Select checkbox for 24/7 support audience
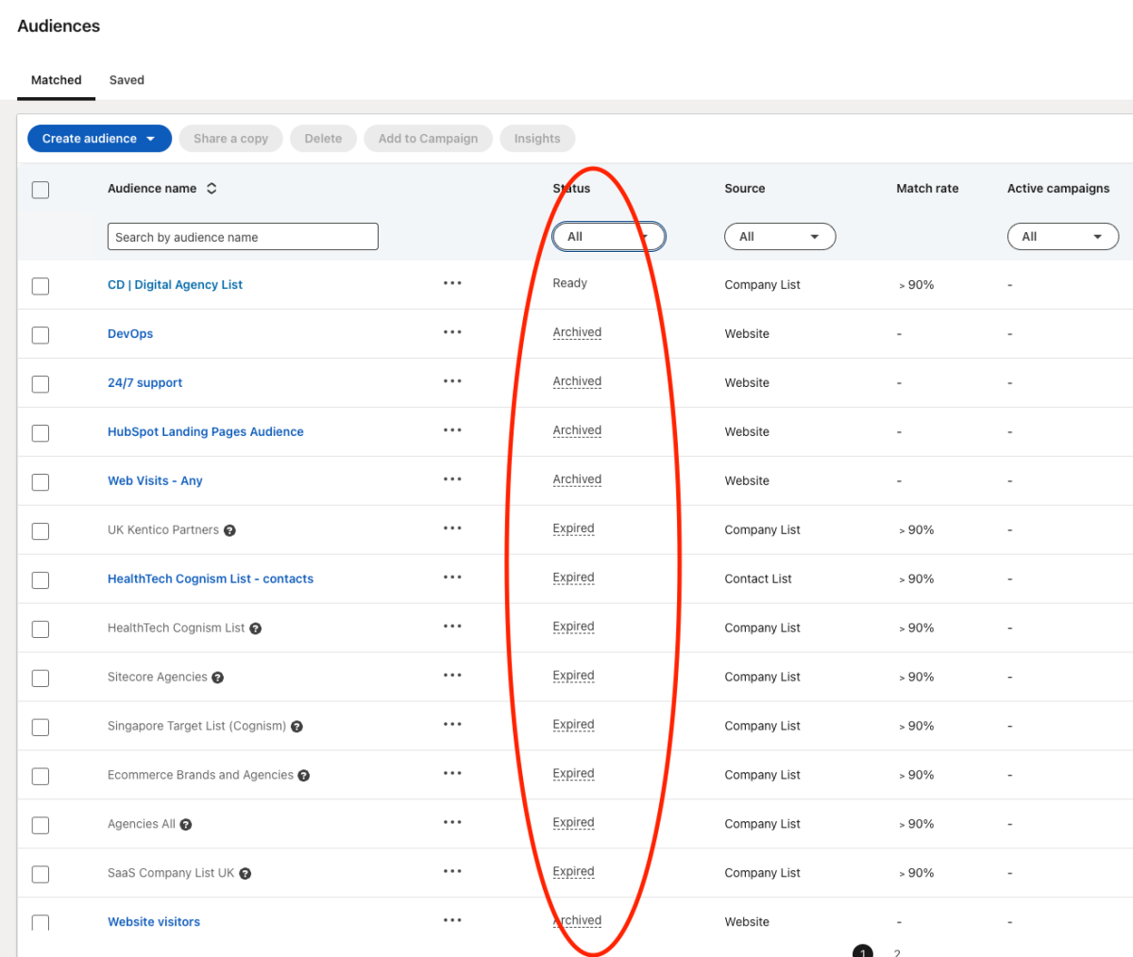Image resolution: width=1133 pixels, height=957 pixels. (41, 384)
